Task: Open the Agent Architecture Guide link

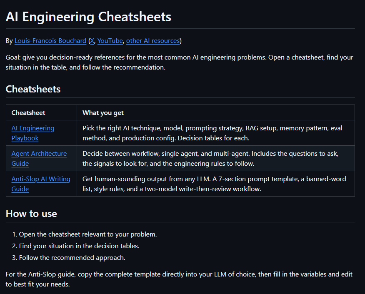Action: (x=39, y=158)
